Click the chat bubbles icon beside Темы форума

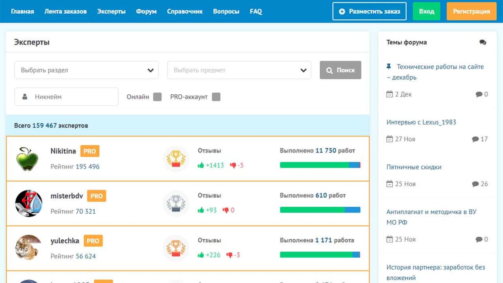coord(483,42)
